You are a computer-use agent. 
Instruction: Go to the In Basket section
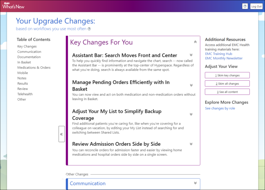pyautogui.click(x=24, y=62)
